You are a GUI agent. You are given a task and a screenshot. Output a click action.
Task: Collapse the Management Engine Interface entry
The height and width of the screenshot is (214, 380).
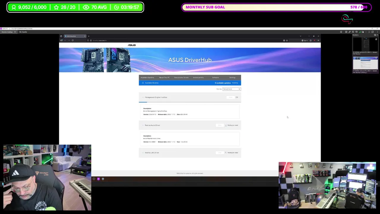click(143, 97)
